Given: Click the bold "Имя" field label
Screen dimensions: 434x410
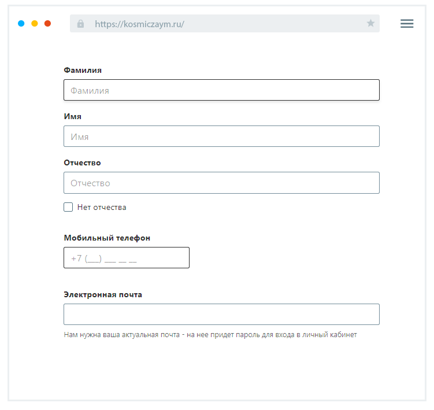Looking at the screenshot, I should 72,116.
